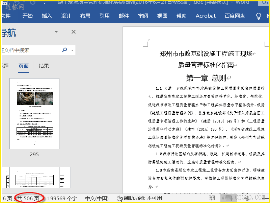Click the 中文(中国) language indicator
This screenshot has height=203, width=270.
pyautogui.click(x=96, y=198)
